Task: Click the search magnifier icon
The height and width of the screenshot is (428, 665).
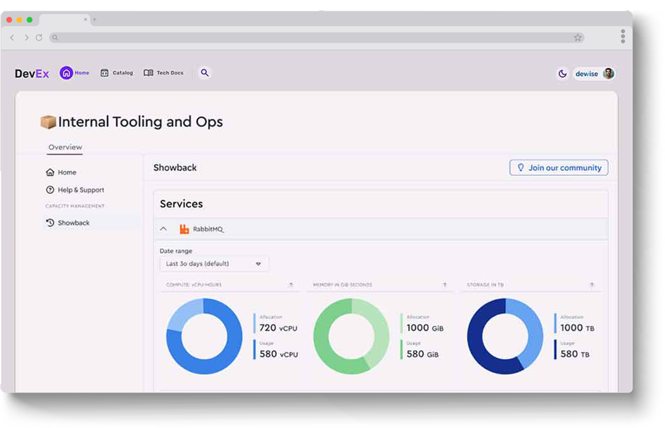Action: pyautogui.click(x=205, y=73)
